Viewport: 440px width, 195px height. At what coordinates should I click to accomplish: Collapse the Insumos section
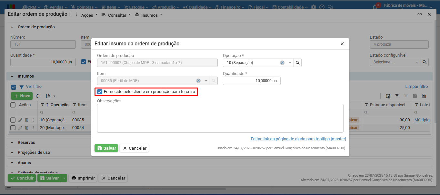coord(12,76)
